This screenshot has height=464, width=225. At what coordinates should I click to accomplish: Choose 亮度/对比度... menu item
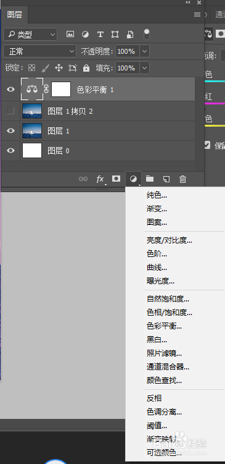click(170, 240)
